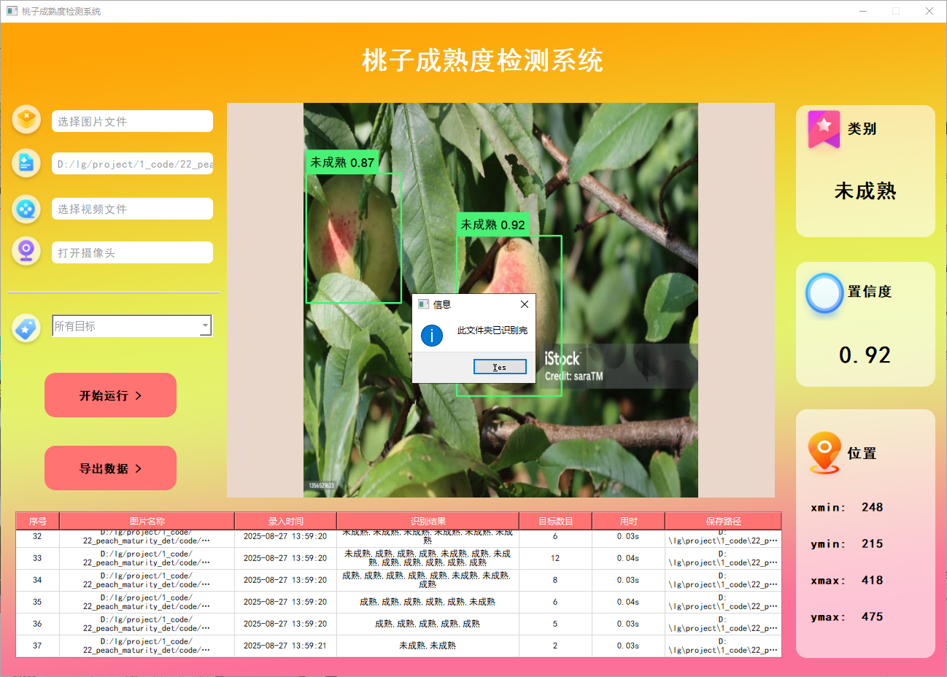The image size is (947, 677).
Task: Open the 所有目标 dropdown list
Action: tap(132, 326)
